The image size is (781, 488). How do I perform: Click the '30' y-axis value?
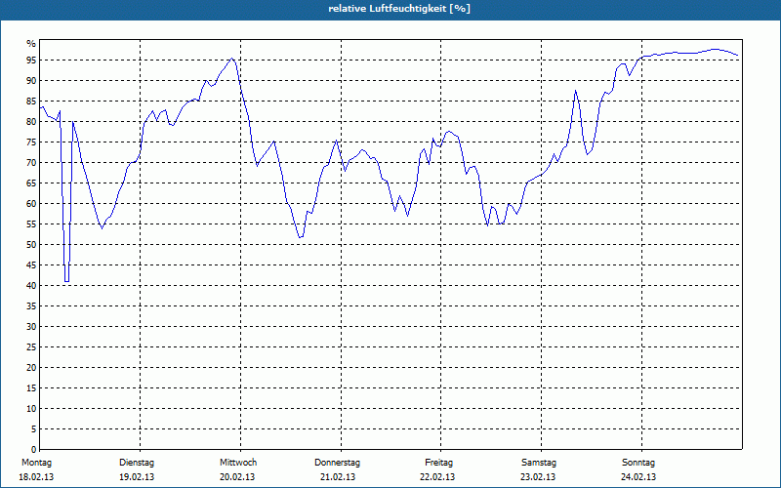tap(31, 327)
